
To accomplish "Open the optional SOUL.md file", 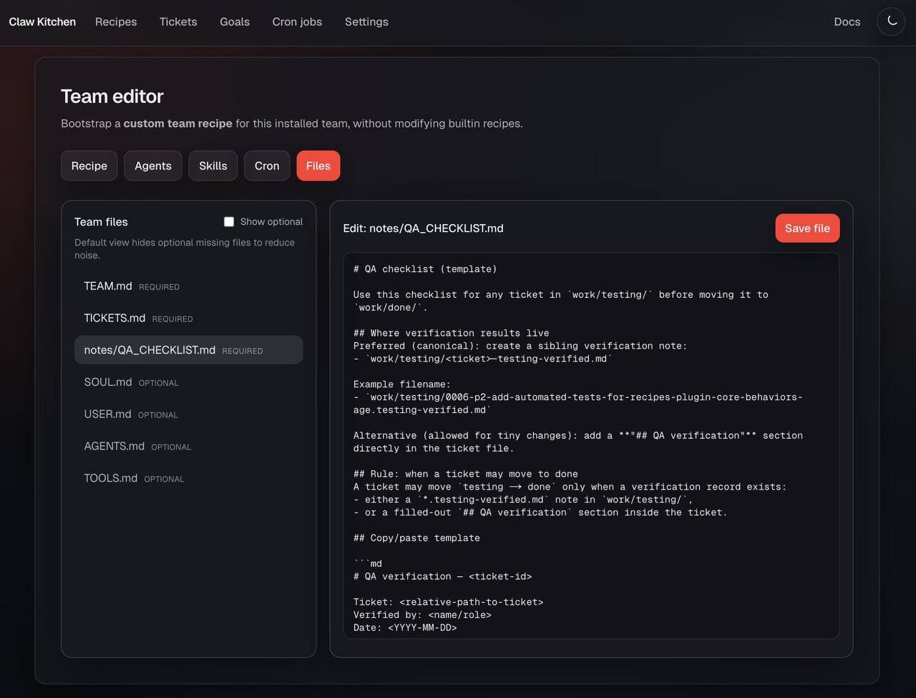I will 108,382.
